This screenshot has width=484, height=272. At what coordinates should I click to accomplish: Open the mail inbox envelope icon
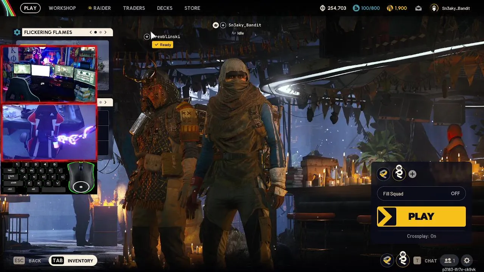pyautogui.click(x=418, y=8)
